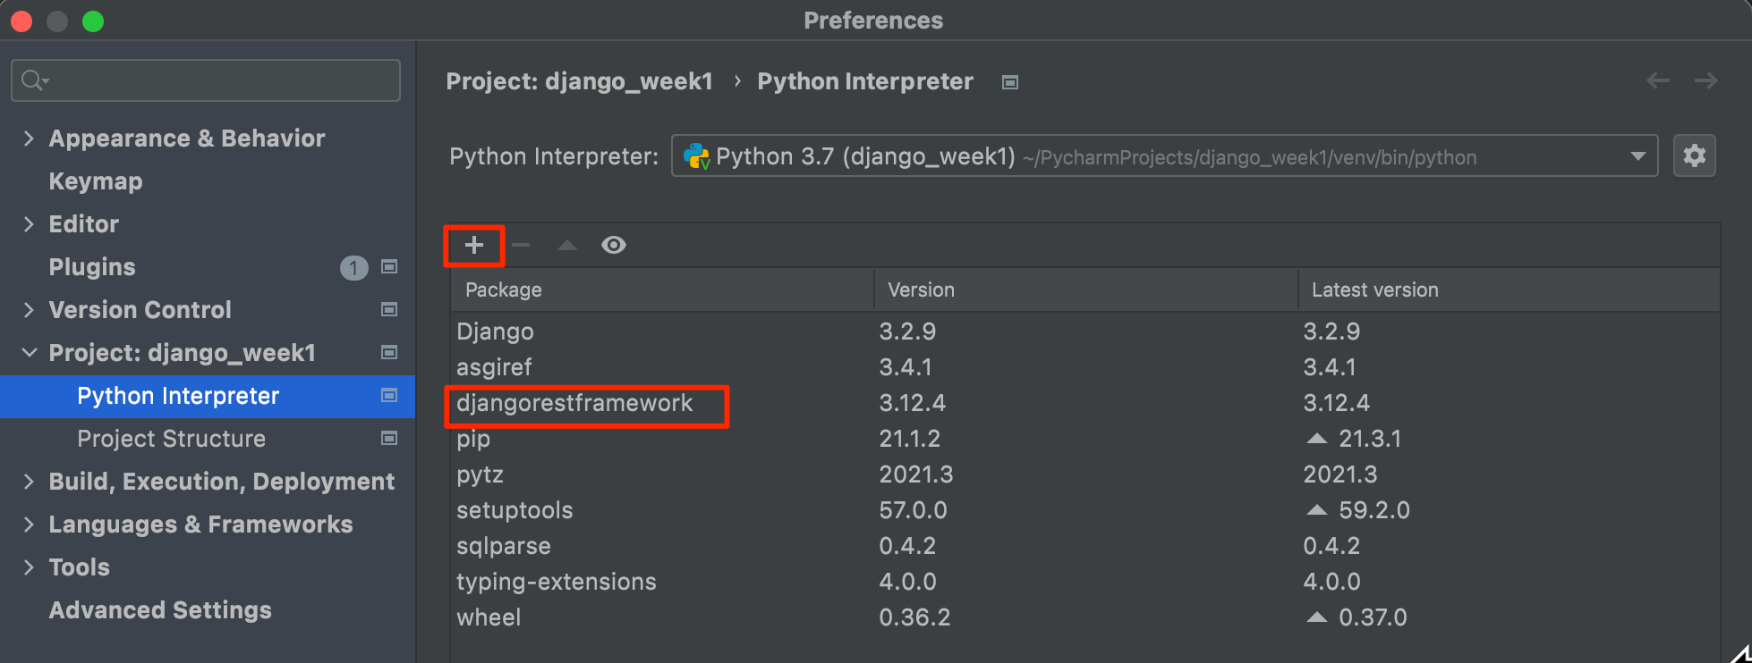Expand the Version Control section

[x=29, y=309]
